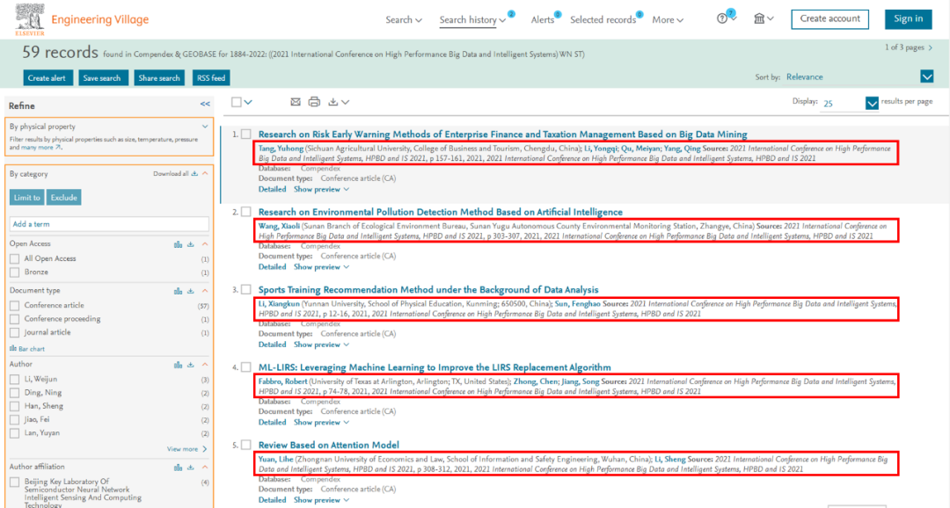Viewport: 950px width, 508px height.
Task: Focus the Add a term field
Action: (x=109, y=224)
